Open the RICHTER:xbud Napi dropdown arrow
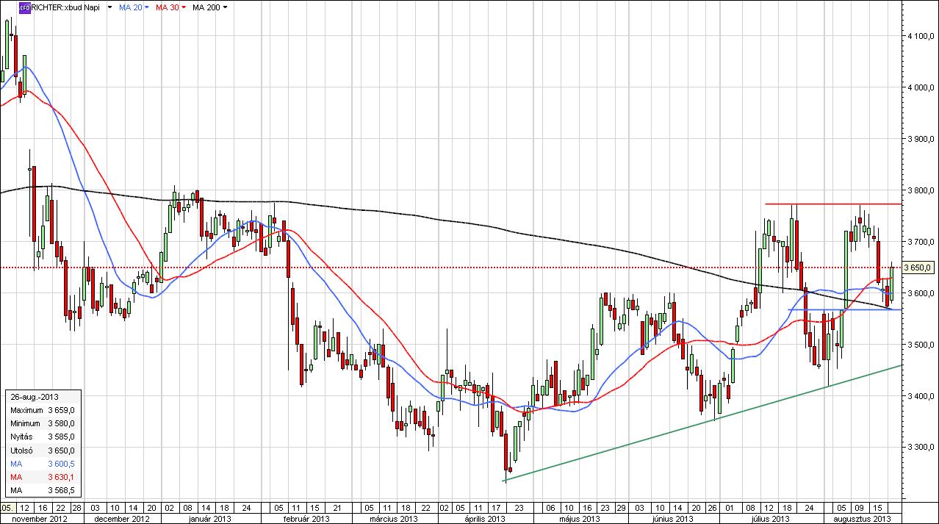939x524 pixels. coord(109,7)
